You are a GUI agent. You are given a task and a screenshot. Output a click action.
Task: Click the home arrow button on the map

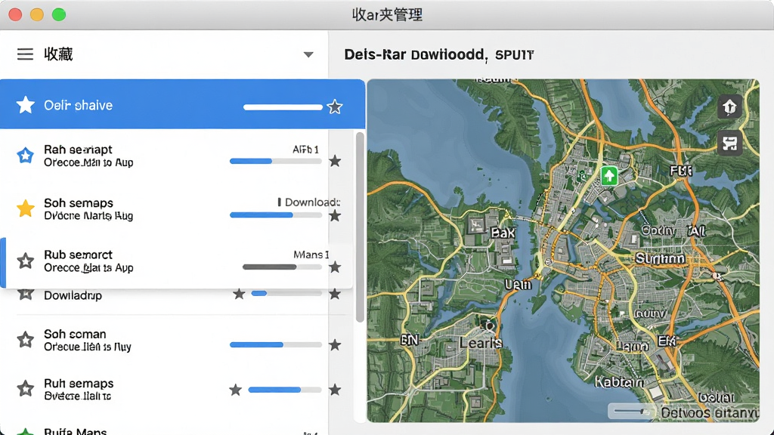tap(729, 106)
